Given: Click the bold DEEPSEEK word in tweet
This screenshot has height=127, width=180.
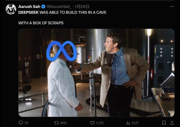Looking at the screenshot, I should (28, 12).
